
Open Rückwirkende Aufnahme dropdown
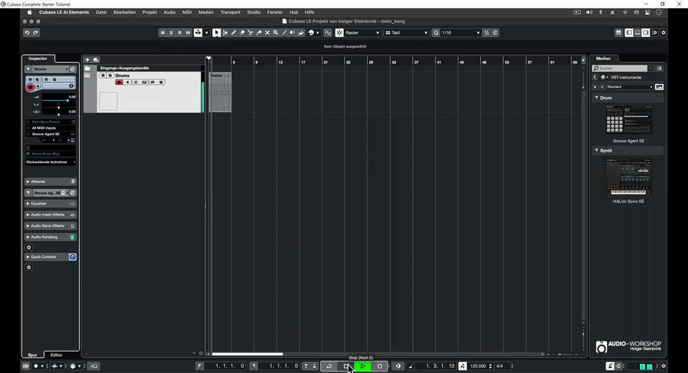point(51,162)
